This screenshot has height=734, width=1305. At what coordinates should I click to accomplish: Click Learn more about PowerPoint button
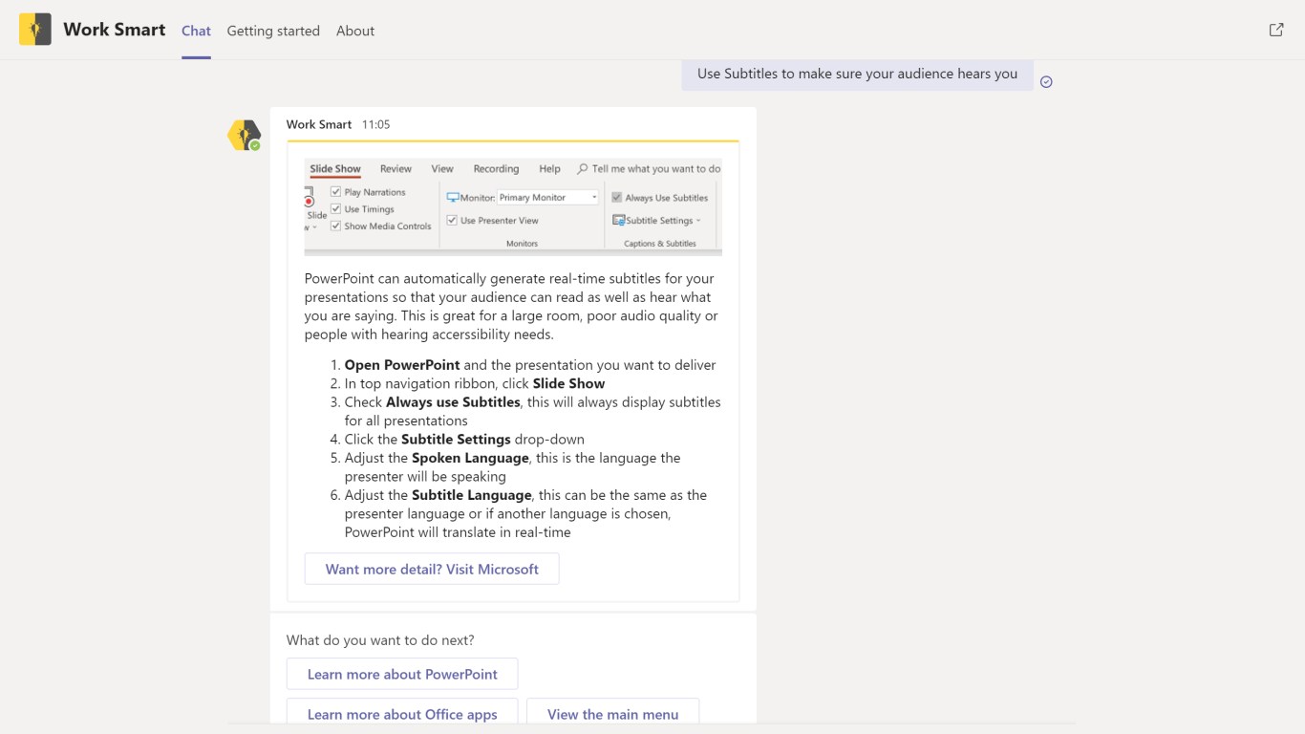pyautogui.click(x=402, y=674)
